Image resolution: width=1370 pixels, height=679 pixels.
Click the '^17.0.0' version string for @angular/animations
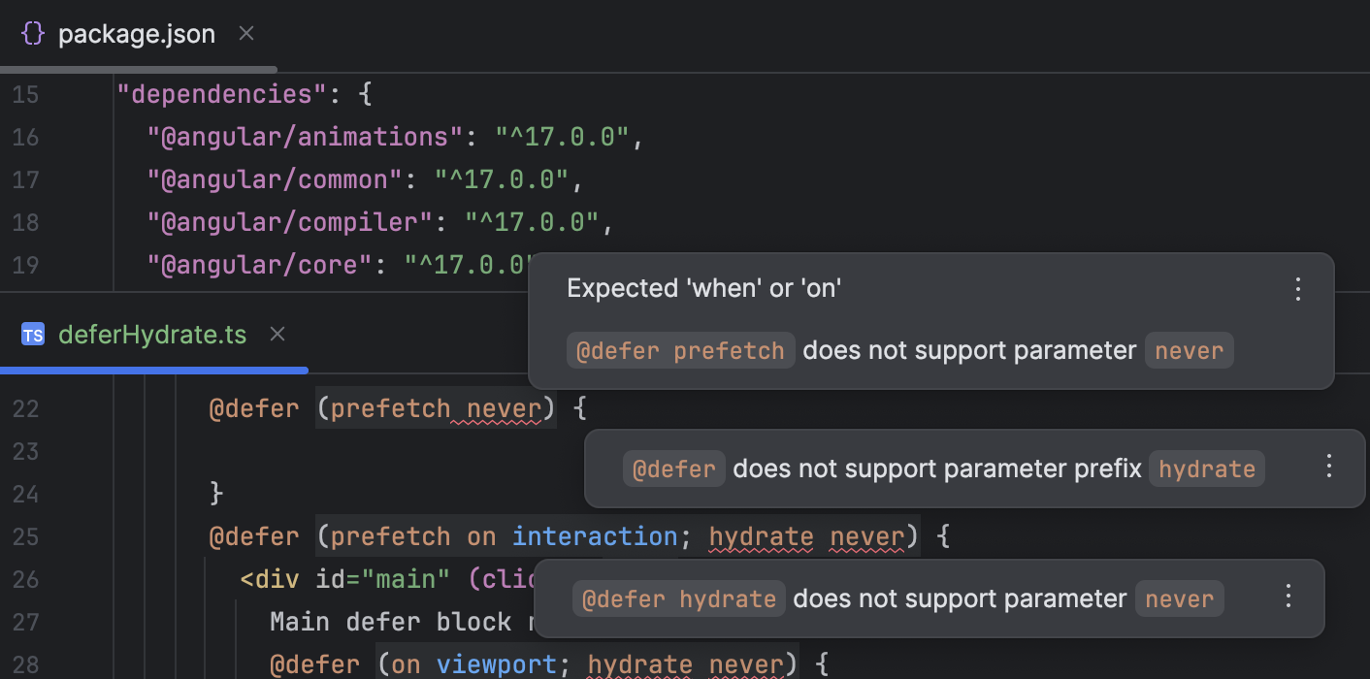(x=562, y=137)
